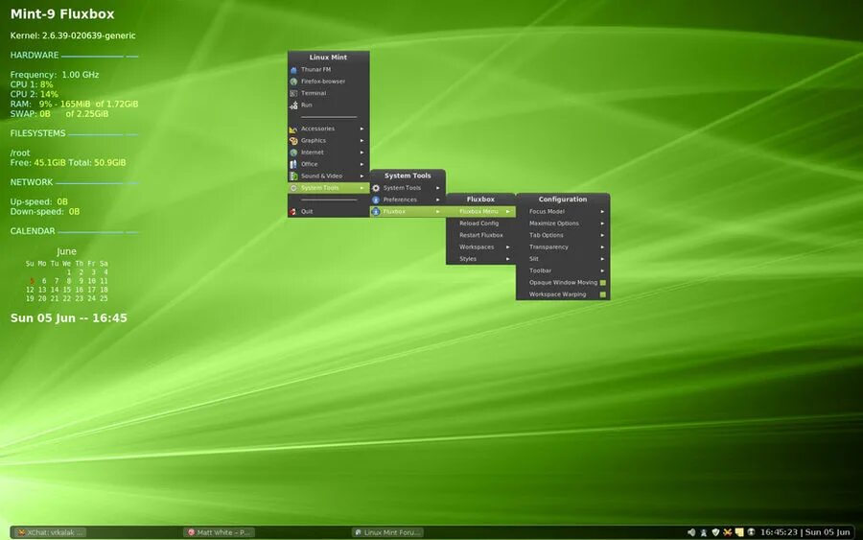
Task: Switch to the XChat taskbar window
Action: [x=50, y=532]
